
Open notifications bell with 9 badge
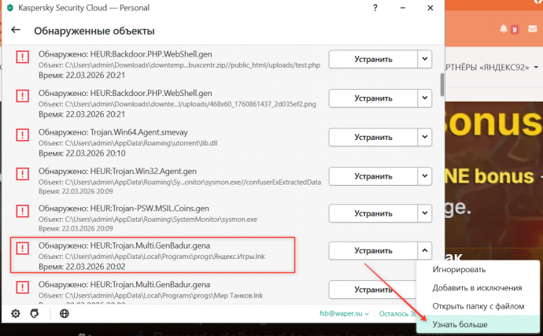[x=504, y=29]
